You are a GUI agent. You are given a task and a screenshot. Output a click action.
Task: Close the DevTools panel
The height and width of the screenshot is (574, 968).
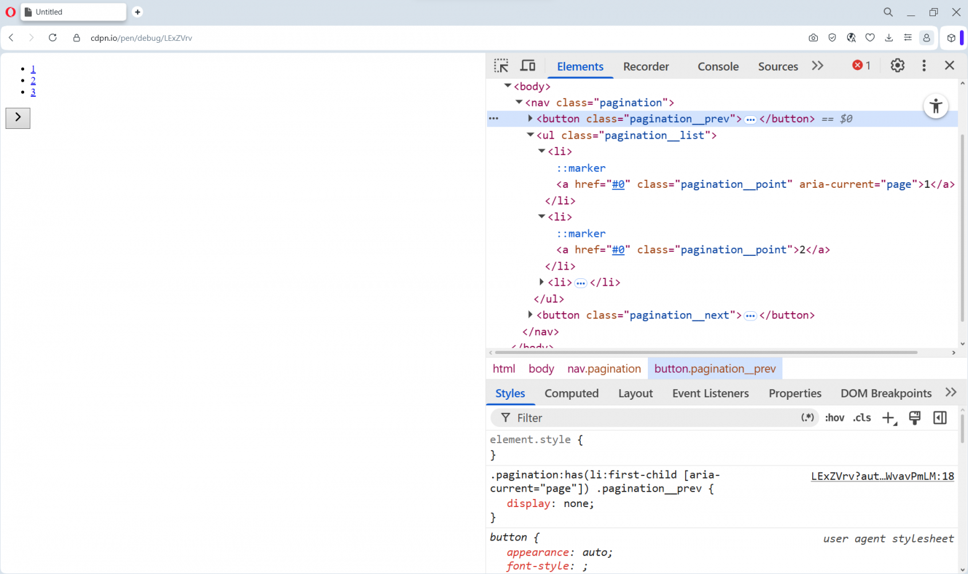tap(949, 66)
